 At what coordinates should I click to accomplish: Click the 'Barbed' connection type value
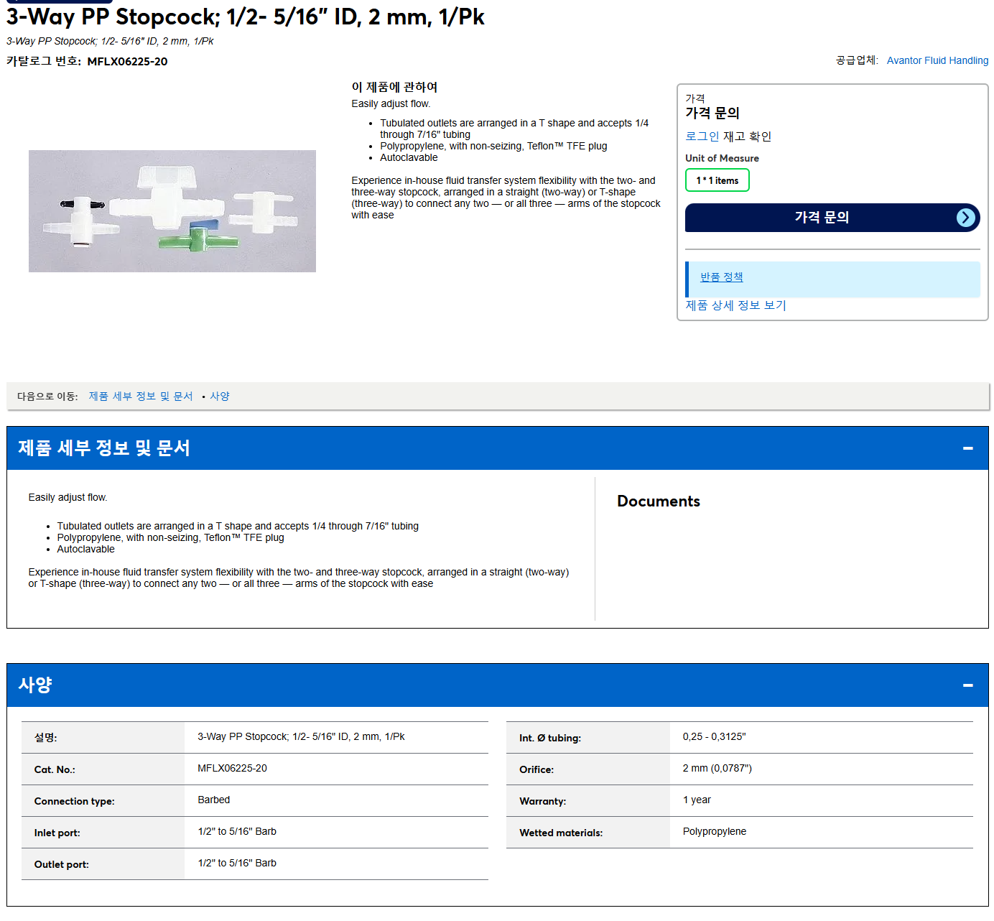(214, 800)
